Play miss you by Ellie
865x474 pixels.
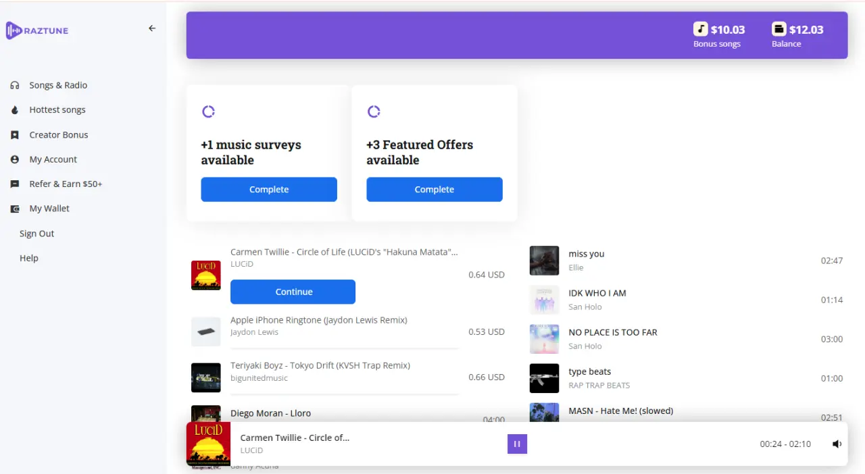point(587,254)
